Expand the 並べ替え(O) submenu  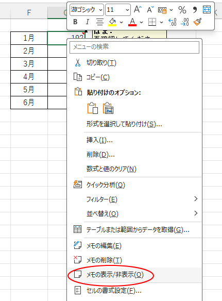pos(134,213)
